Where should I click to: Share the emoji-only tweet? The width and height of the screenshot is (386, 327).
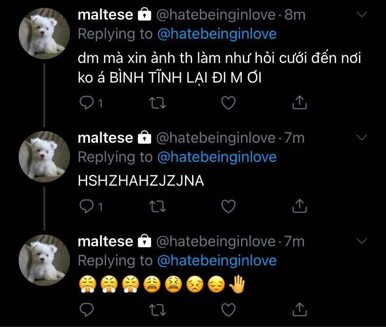tap(299, 308)
